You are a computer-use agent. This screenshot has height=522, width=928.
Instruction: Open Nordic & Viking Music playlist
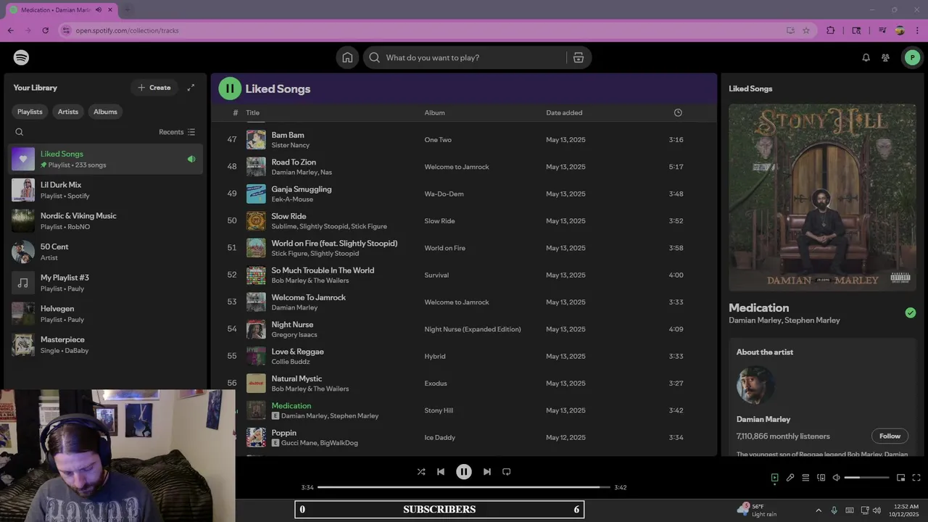point(106,221)
